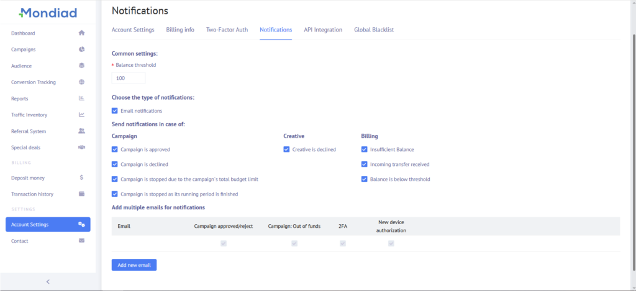Toggle Incoming transfer received checkbox
Viewport: 636px width, 291px height.
coord(364,165)
